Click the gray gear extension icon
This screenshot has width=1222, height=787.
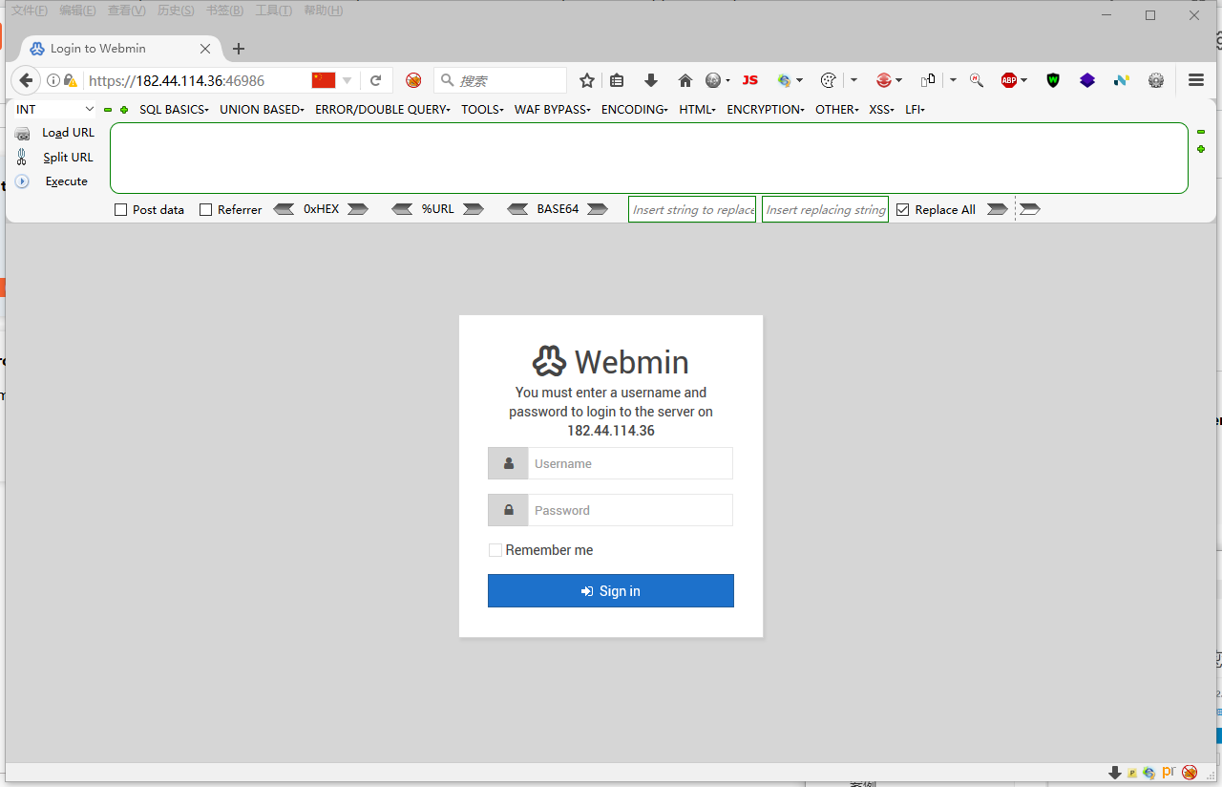[1156, 80]
